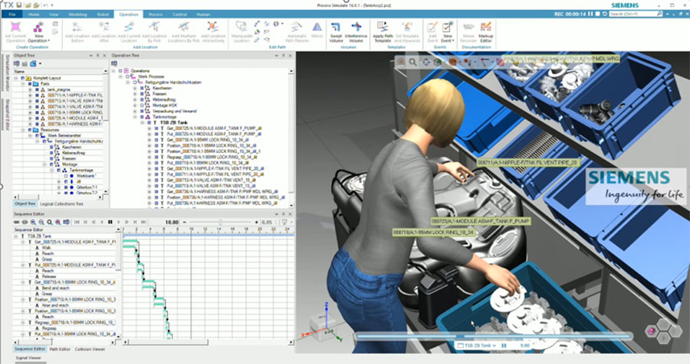Image resolution: width=690 pixels, height=364 pixels.
Task: Toggle Komplett-Layout checkbox in Object Tree
Action: 21,78
